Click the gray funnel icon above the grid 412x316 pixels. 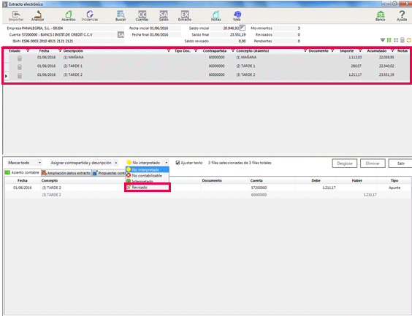383,40
